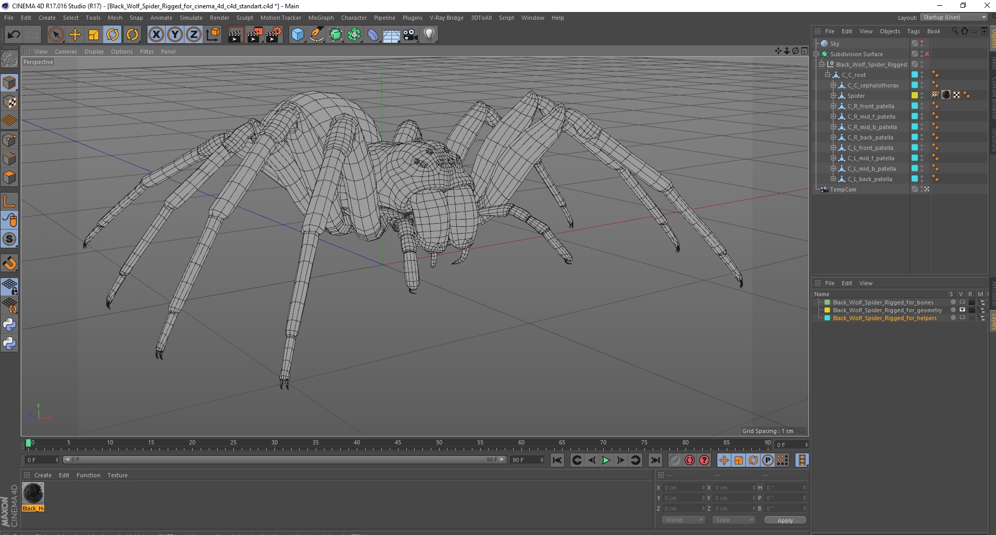
Task: Open the V-Ray Bridge menu
Action: click(446, 18)
